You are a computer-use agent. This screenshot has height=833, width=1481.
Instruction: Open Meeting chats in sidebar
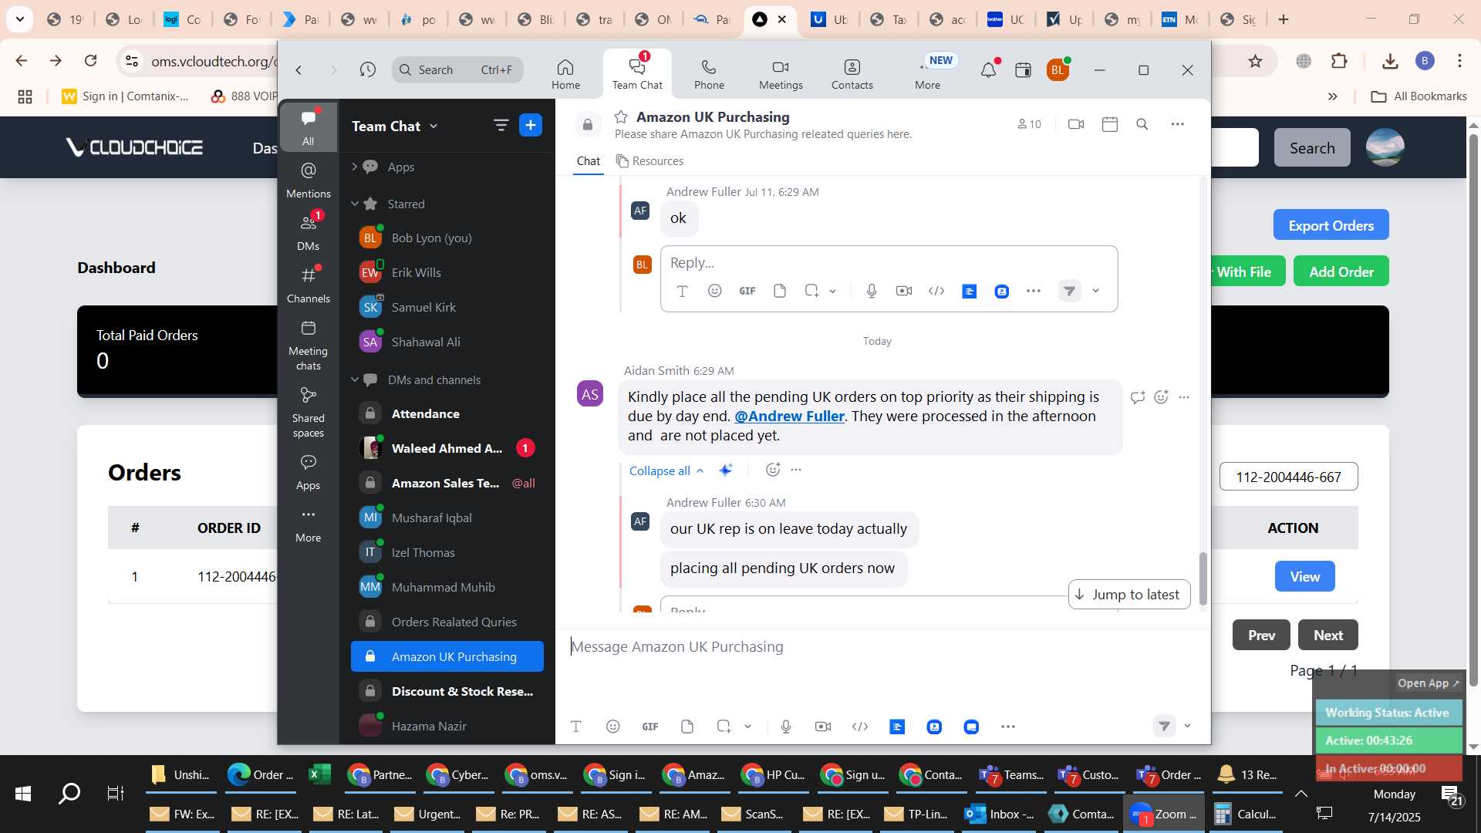309,345
